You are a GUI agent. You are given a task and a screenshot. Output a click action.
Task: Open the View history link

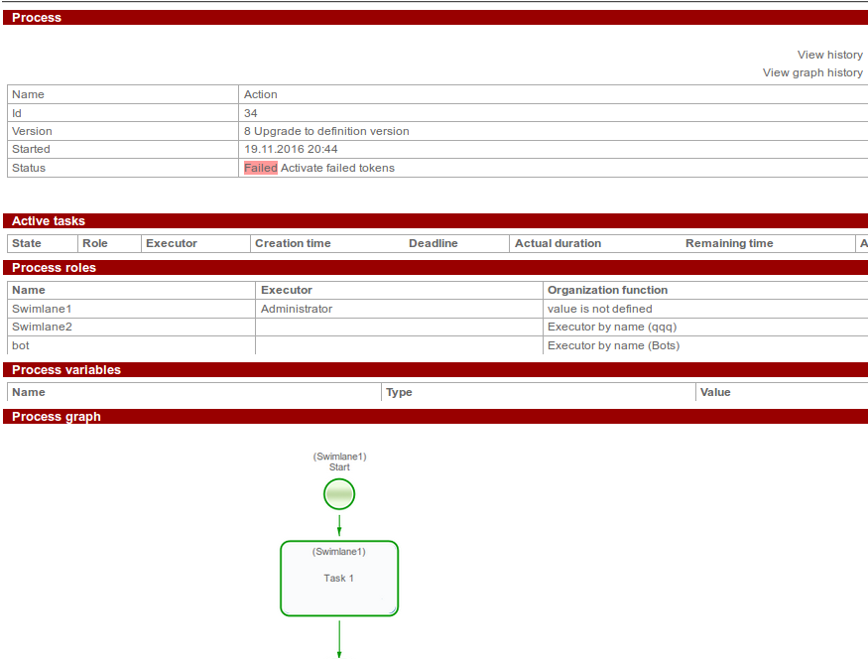coord(829,55)
